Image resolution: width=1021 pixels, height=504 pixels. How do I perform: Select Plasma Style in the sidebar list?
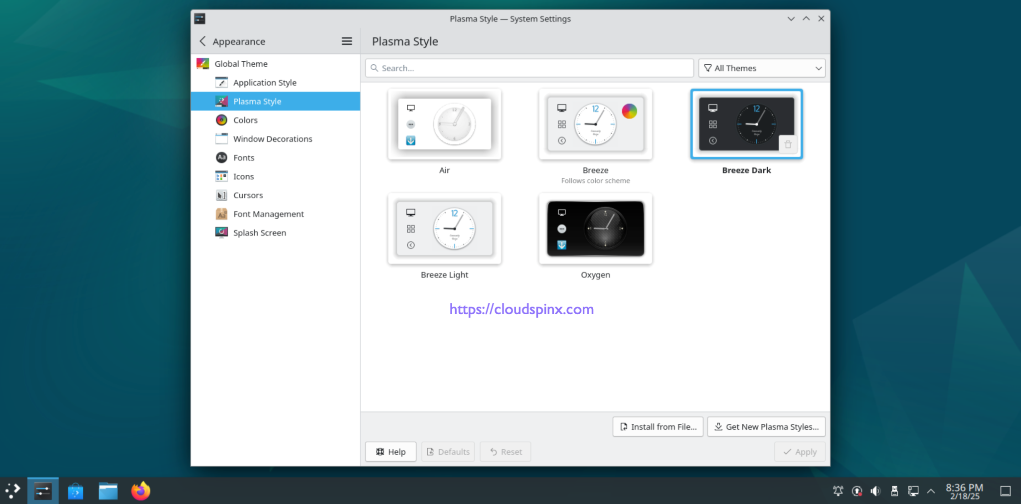[x=257, y=101]
